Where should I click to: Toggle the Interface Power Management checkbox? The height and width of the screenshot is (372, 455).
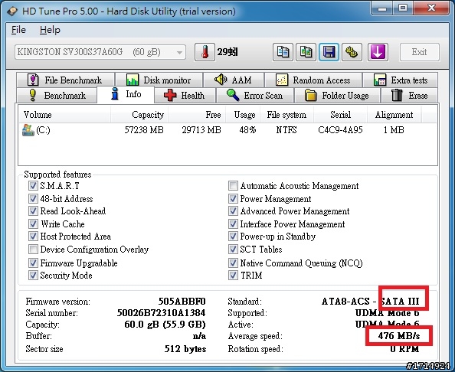(233, 224)
